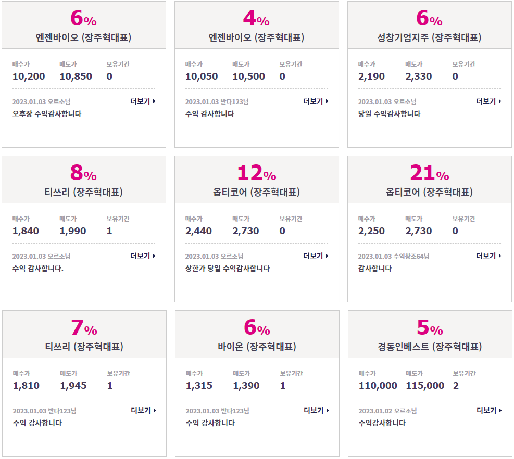Open 더보기 on 옵티코어 21% card

pyautogui.click(x=489, y=256)
